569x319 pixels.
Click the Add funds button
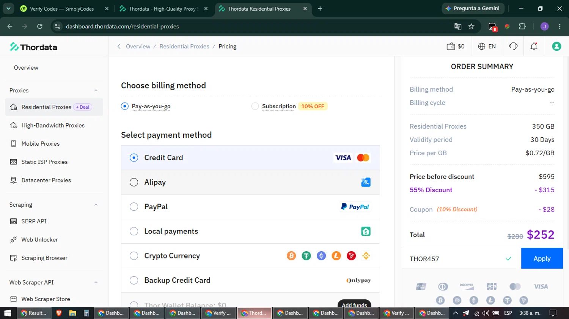[354, 304]
